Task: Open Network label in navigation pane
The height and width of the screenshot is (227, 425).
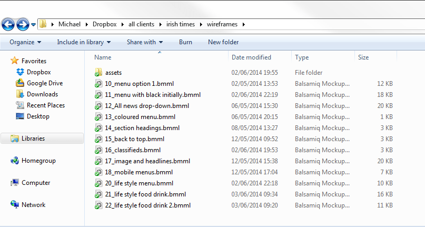Action: tap(33, 205)
